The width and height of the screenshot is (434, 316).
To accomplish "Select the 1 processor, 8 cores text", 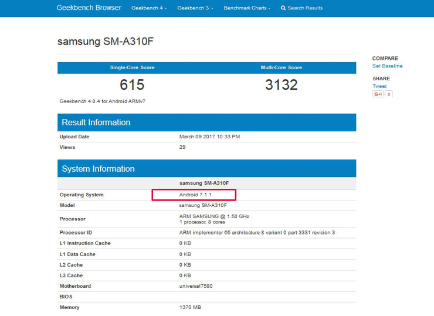I will click(202, 222).
